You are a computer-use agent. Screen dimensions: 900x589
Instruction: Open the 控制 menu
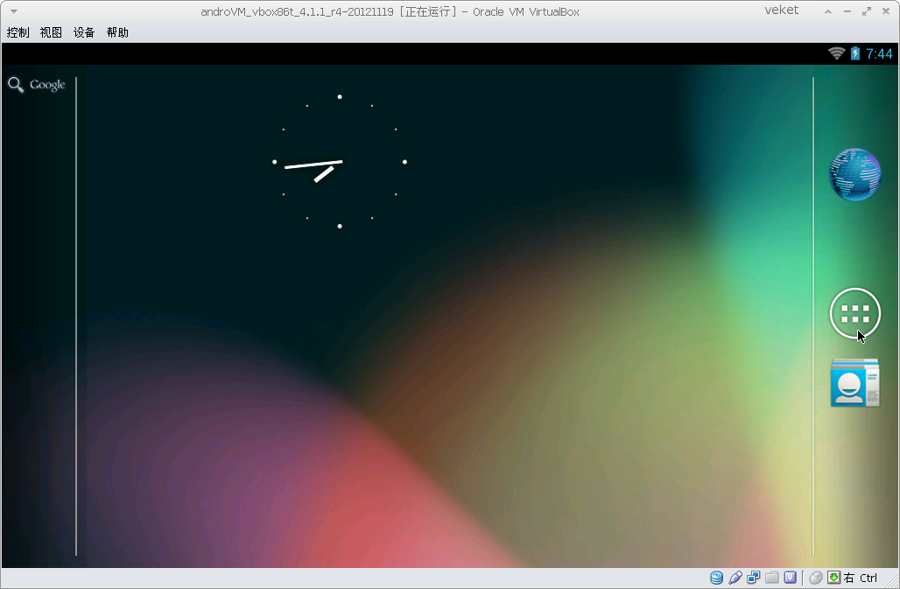pos(18,32)
